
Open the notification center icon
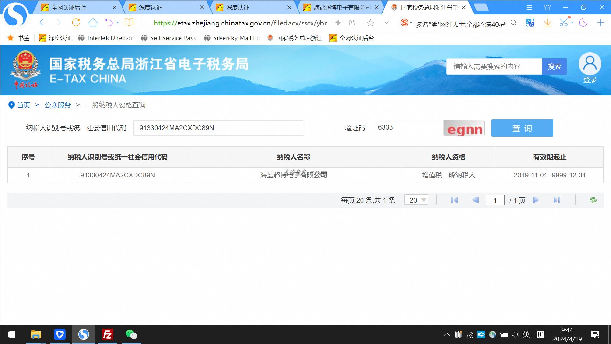point(595,334)
